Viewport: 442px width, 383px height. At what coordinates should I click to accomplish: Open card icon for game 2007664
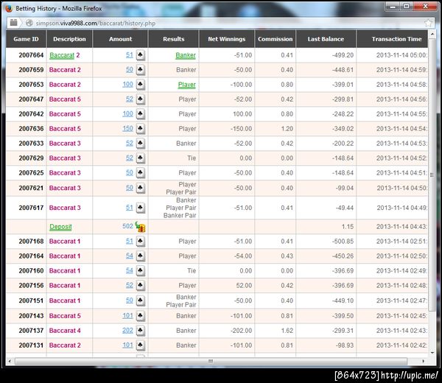pos(141,55)
